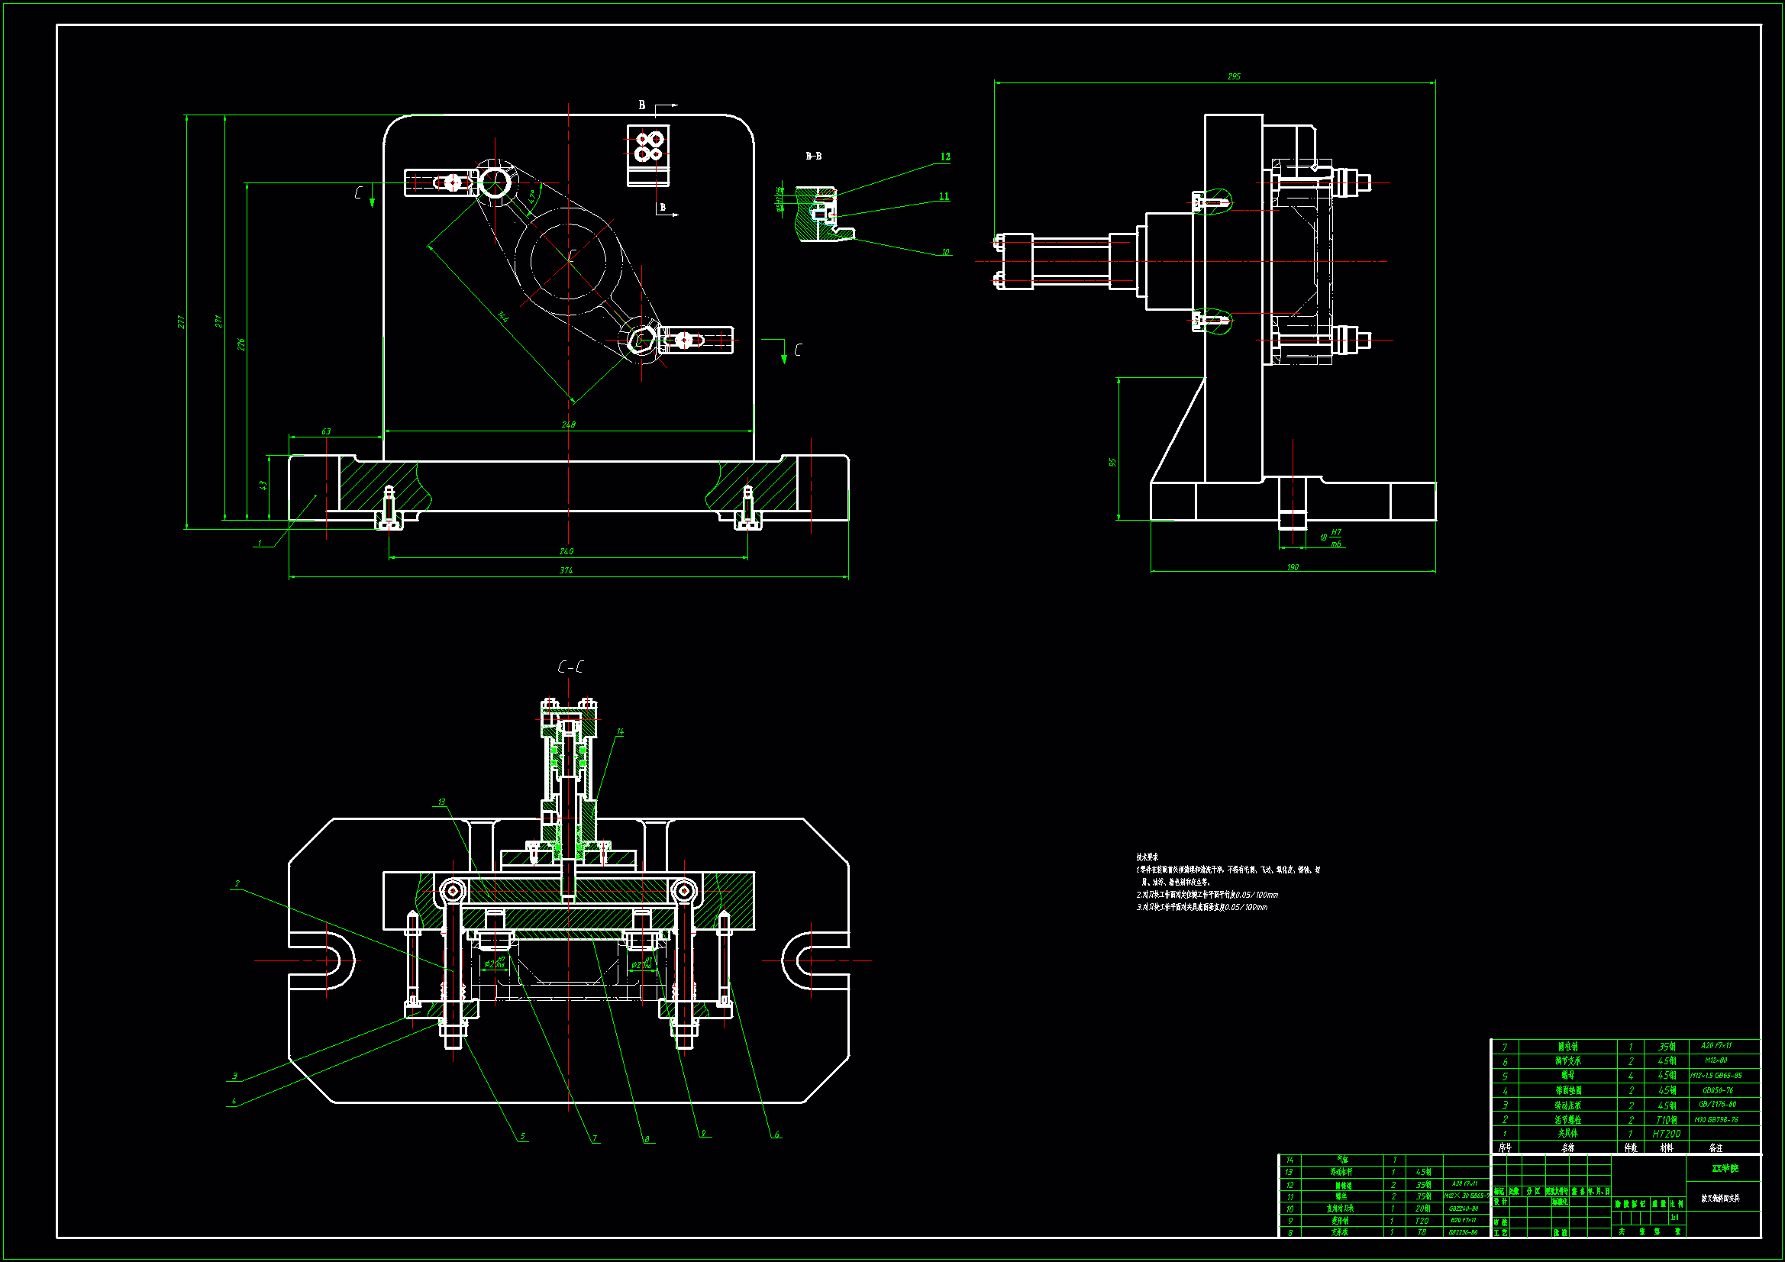Screen dimensions: 1785x1262
Task: Click the HT200 material cell in parts list
Action: point(1666,1134)
